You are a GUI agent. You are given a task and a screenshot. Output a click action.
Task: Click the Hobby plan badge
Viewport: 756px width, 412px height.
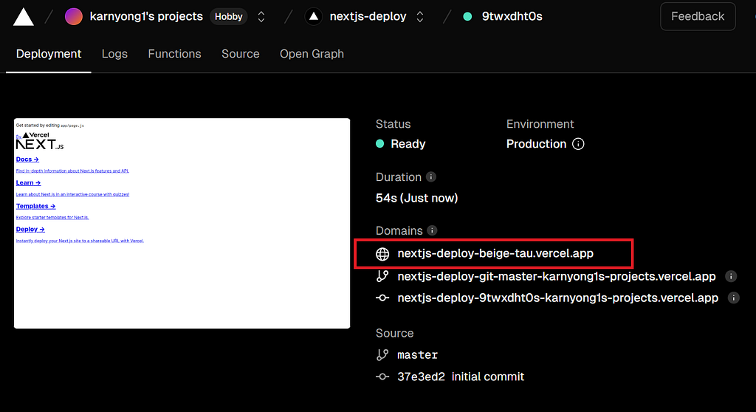click(x=229, y=16)
